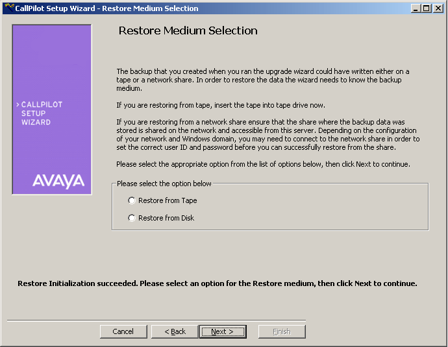Maximize the CallPilot Setup Wizard window
Image resolution: width=448 pixels, height=347 pixels.
point(426,8)
